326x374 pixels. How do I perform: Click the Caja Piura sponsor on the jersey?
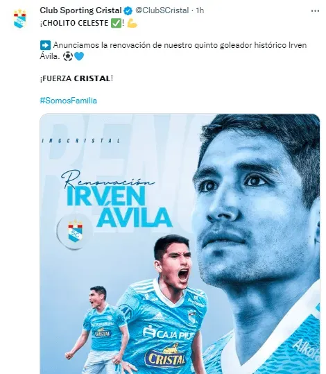[169, 333]
